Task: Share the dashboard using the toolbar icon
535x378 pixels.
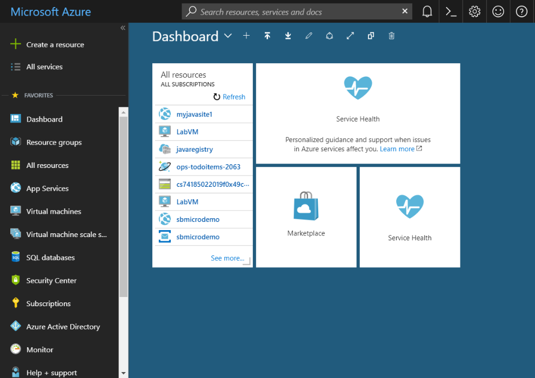Action: [x=329, y=36]
